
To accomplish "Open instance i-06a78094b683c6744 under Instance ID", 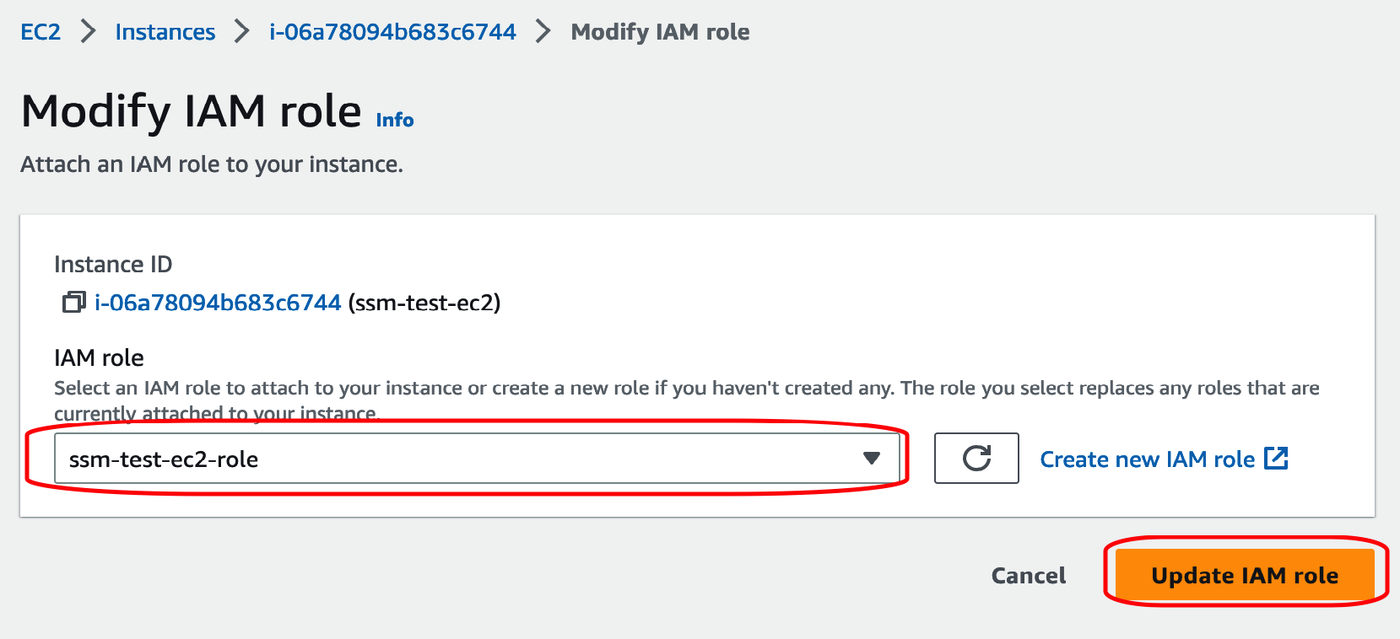I will (x=218, y=303).
